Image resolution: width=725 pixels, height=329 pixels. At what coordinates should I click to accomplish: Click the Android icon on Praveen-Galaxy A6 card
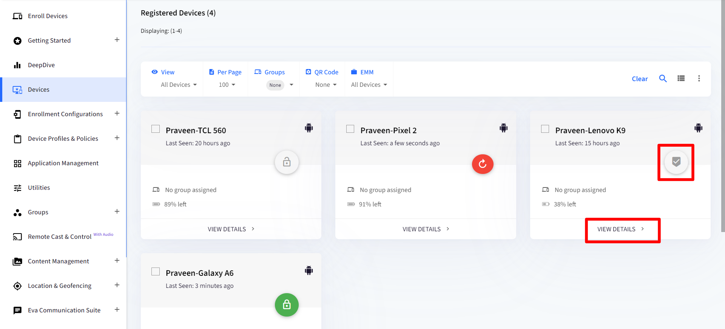pyautogui.click(x=309, y=271)
